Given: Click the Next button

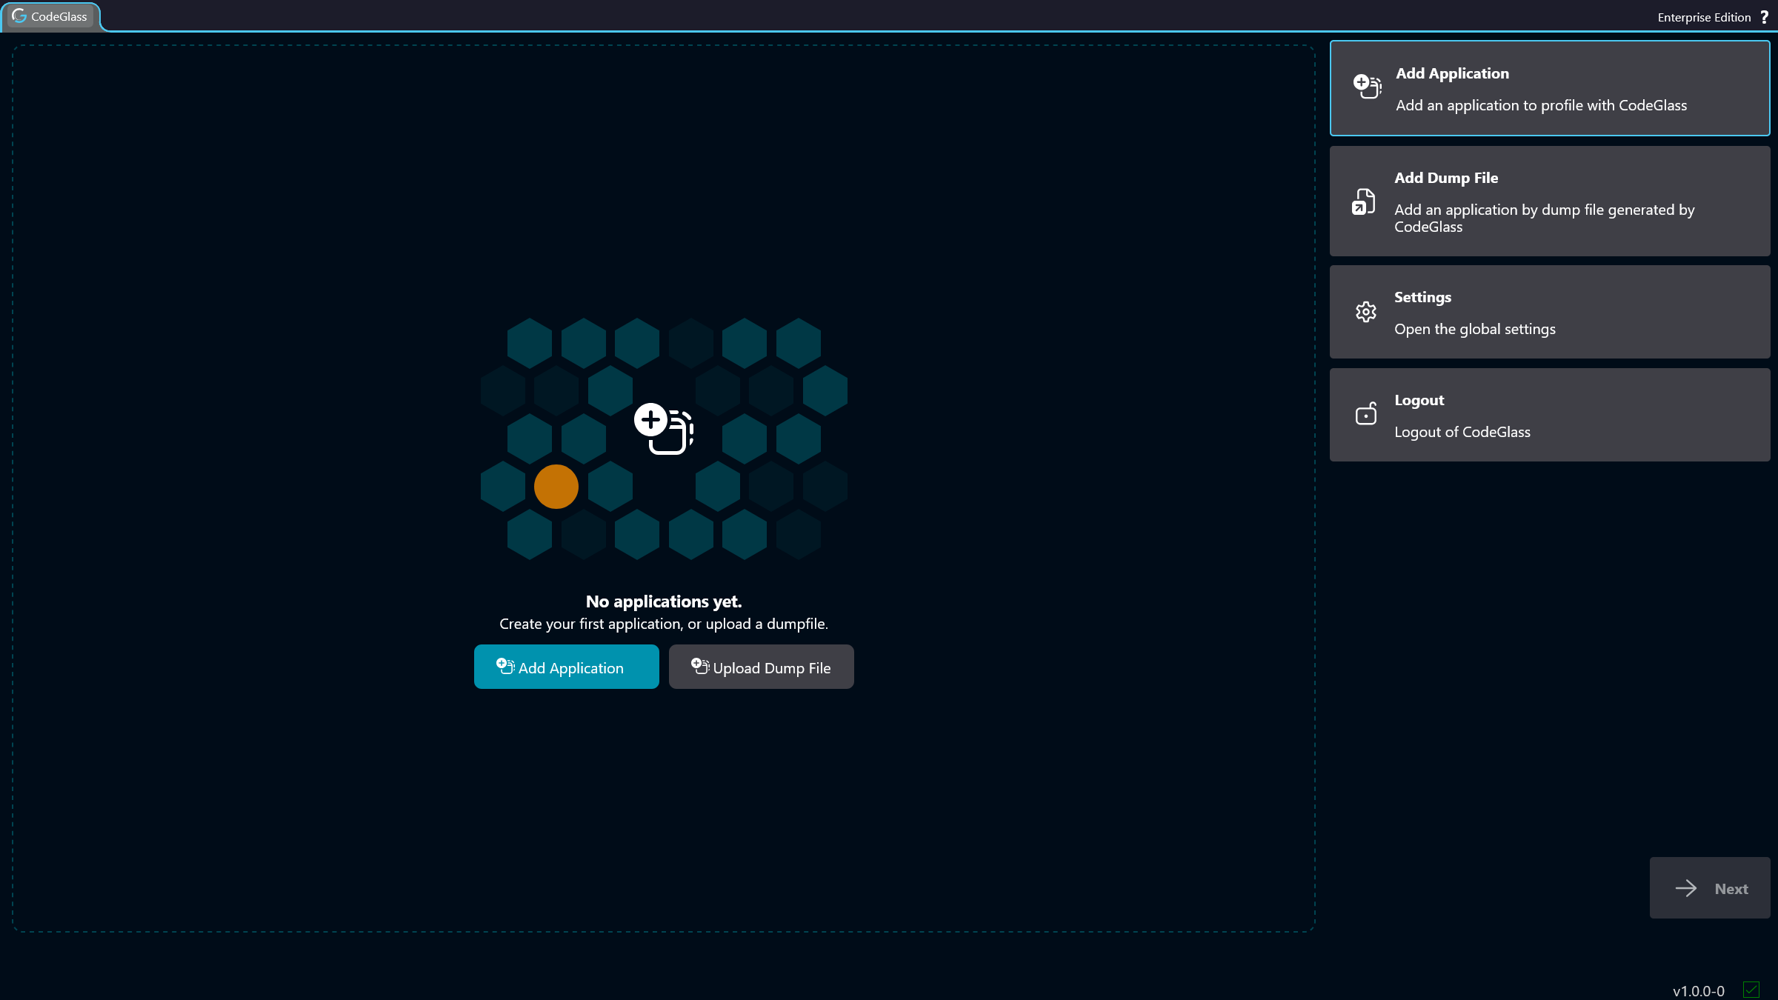Looking at the screenshot, I should coord(1710,888).
